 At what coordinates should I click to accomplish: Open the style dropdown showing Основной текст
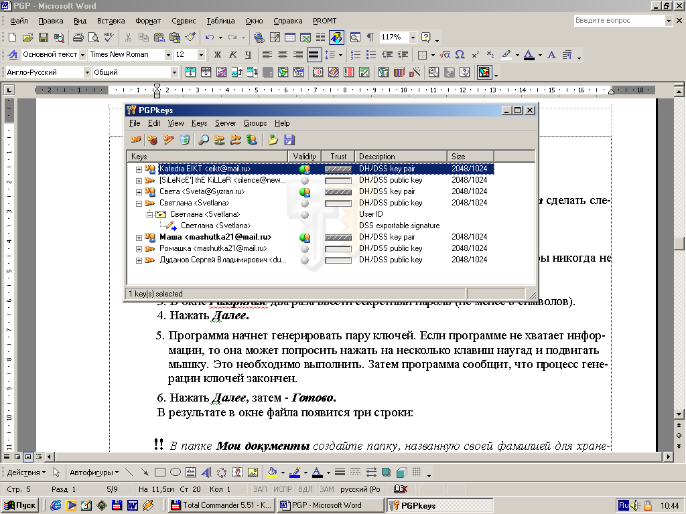point(82,55)
